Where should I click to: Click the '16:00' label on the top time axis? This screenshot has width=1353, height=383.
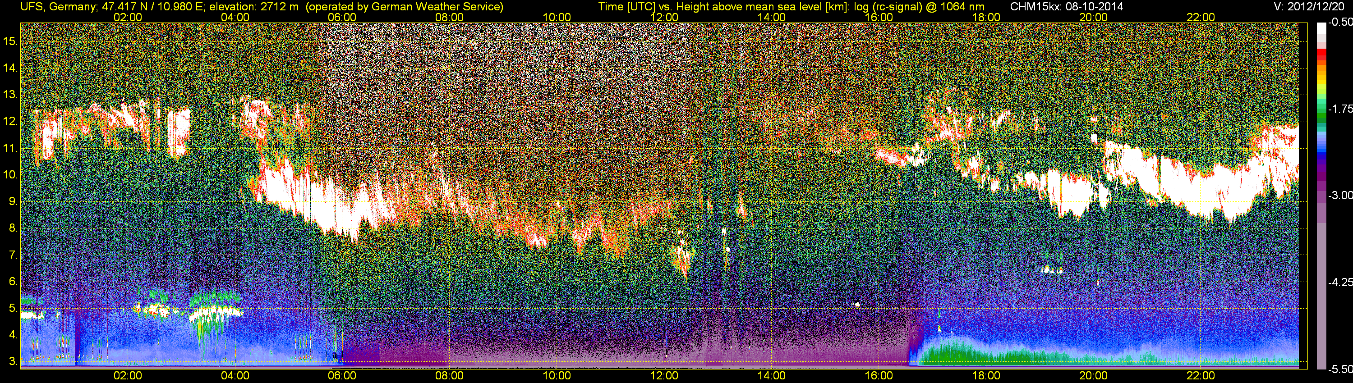click(x=879, y=17)
